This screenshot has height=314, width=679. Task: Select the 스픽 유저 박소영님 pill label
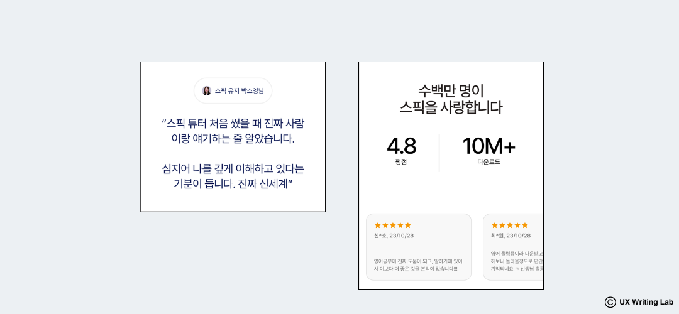pyautogui.click(x=233, y=91)
